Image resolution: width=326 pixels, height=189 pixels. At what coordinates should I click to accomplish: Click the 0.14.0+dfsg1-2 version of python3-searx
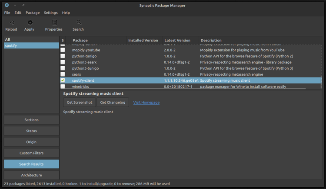point(176,62)
